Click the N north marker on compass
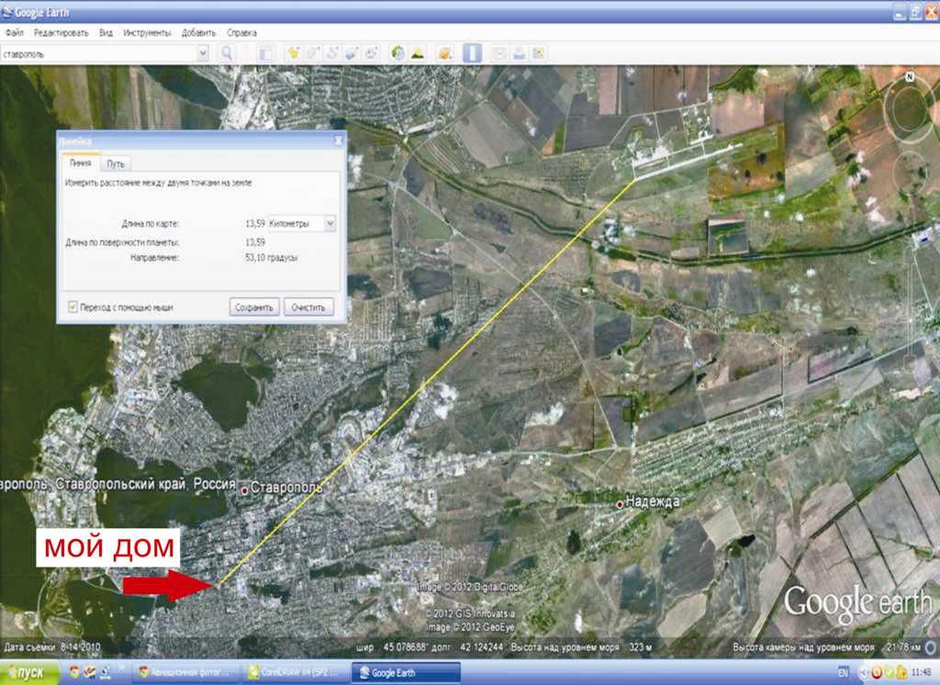940x685 pixels. [910, 77]
